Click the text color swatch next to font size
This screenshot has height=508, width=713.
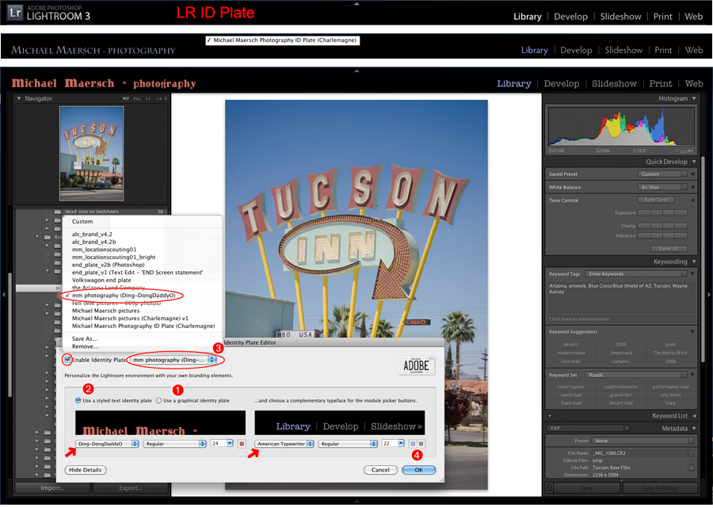pos(241,443)
